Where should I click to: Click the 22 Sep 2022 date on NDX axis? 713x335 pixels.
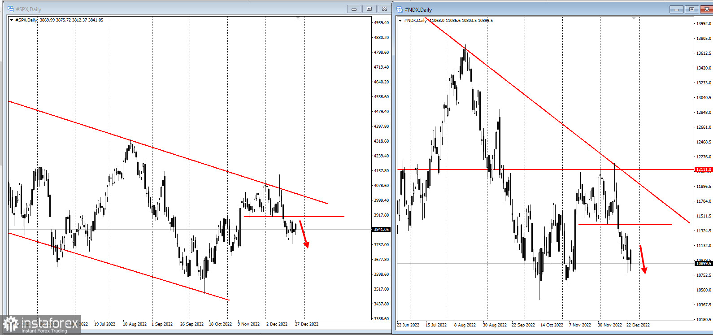[523, 325]
